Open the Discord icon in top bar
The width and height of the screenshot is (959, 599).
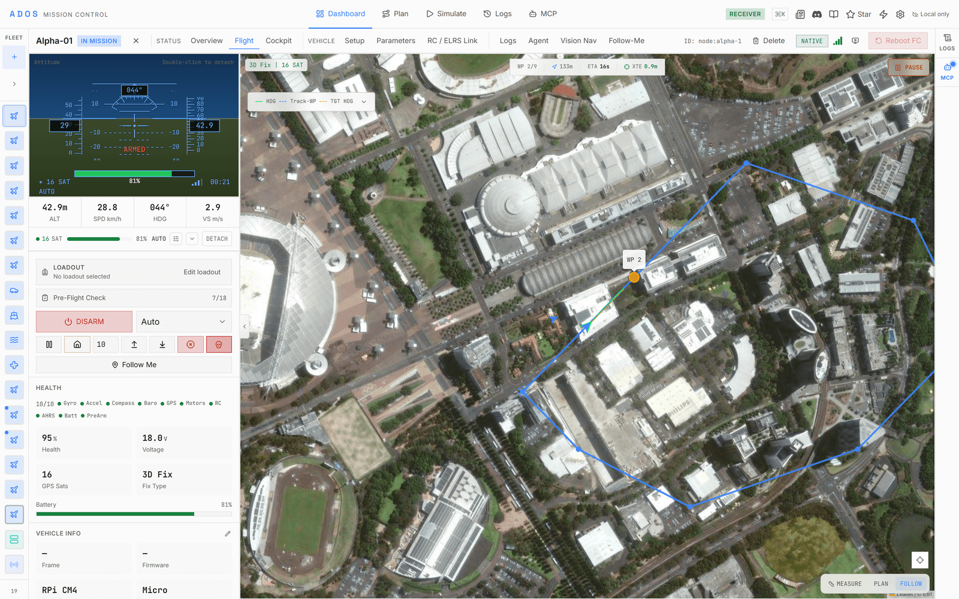(x=816, y=14)
